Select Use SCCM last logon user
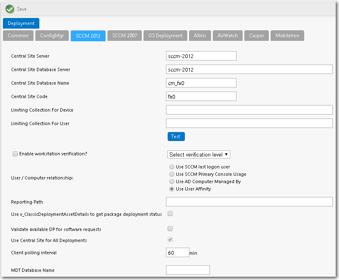The image size is (339, 280). 172,167
